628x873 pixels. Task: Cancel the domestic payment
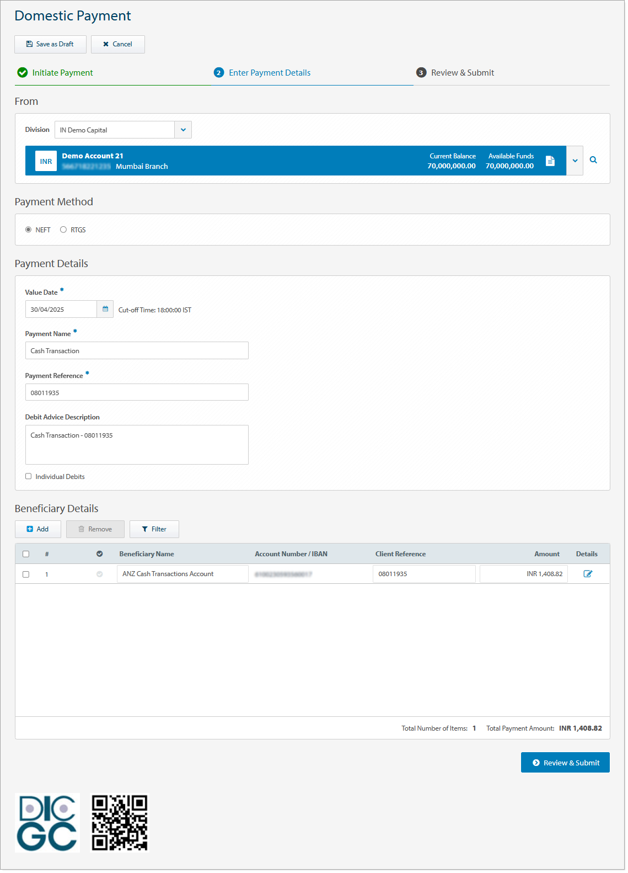(117, 44)
